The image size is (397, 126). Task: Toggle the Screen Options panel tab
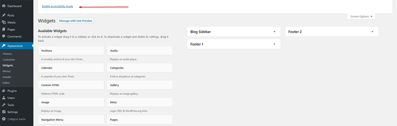[x=361, y=16]
